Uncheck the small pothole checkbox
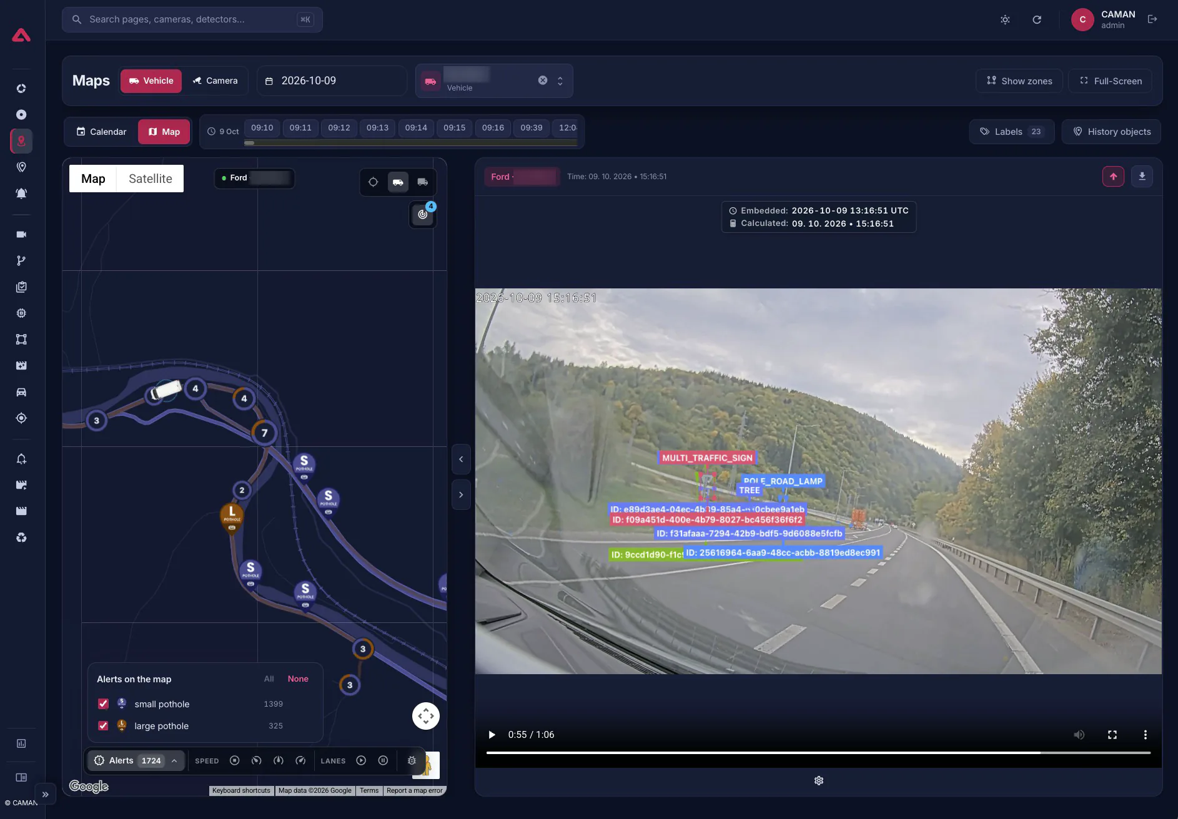Viewport: 1178px width, 819px height. [104, 704]
